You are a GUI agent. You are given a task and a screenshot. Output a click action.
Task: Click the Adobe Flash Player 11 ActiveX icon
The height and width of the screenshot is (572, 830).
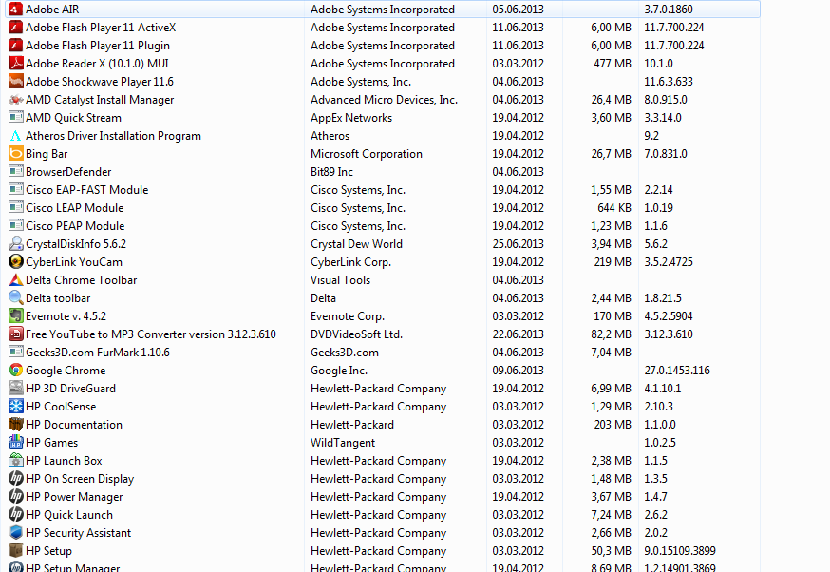point(16,27)
